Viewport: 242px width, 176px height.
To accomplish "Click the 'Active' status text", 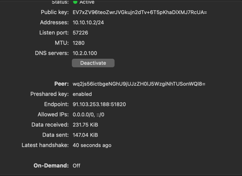I will [87, 2].
